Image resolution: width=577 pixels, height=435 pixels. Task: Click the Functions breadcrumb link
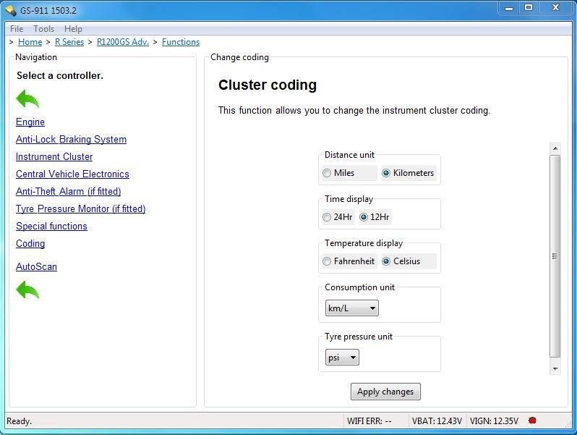pyautogui.click(x=181, y=42)
